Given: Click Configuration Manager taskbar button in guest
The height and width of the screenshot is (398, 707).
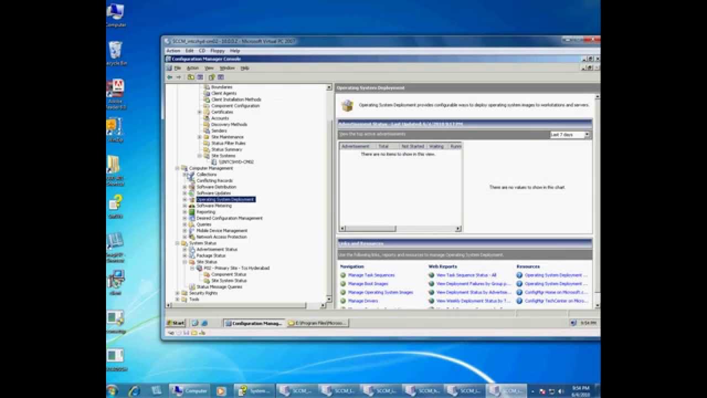Looking at the screenshot, I should pyautogui.click(x=254, y=323).
